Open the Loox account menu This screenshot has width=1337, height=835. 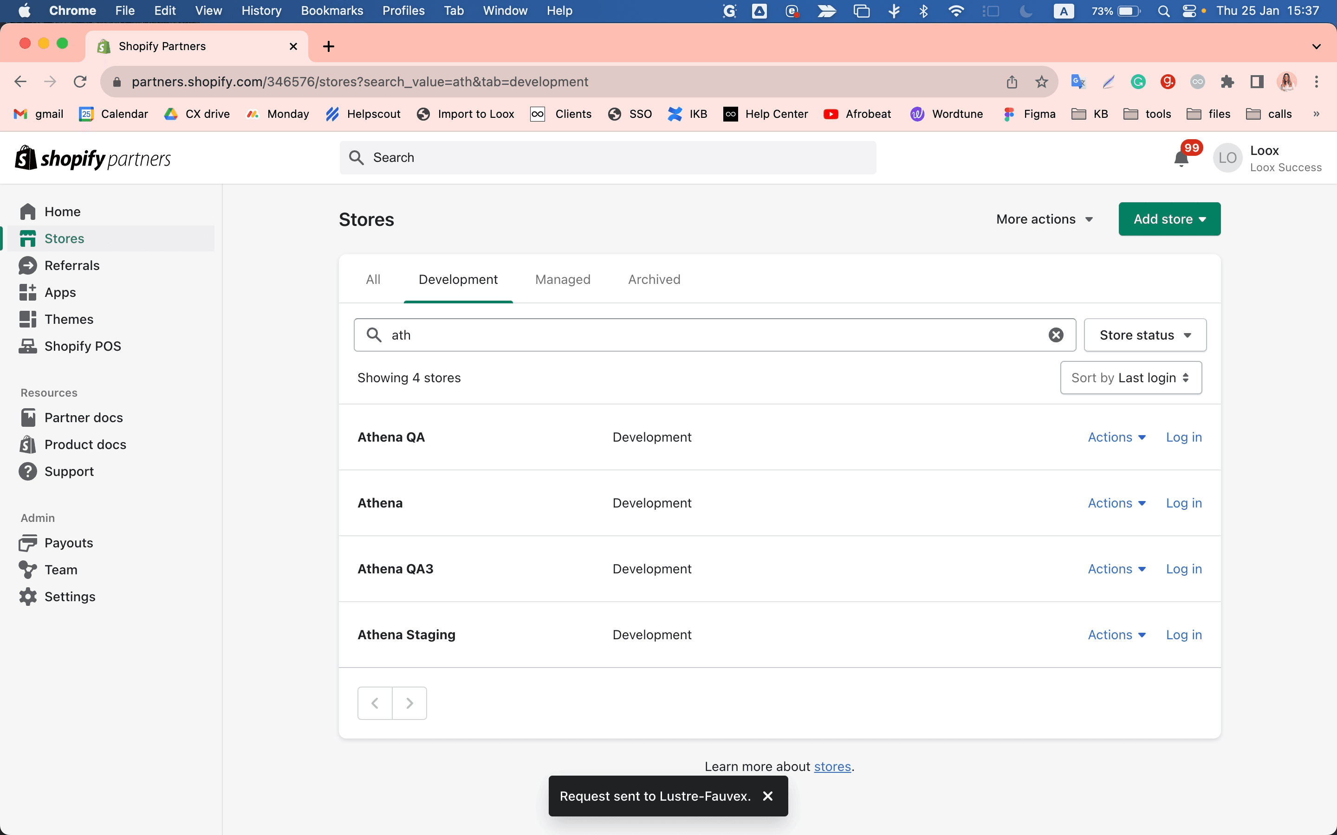point(1267,159)
